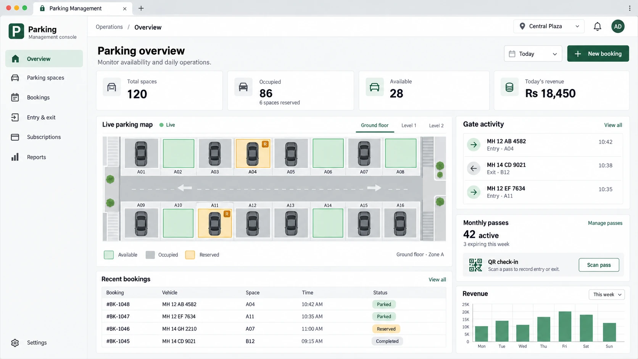
Task: Switch to Ground floor tab
Action: (375, 126)
